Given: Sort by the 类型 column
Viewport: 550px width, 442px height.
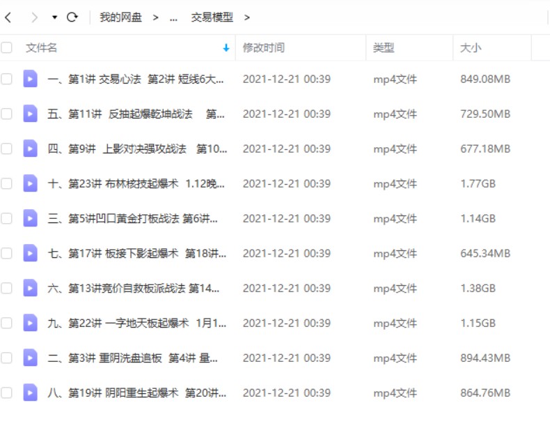Looking at the screenshot, I should click(x=384, y=47).
